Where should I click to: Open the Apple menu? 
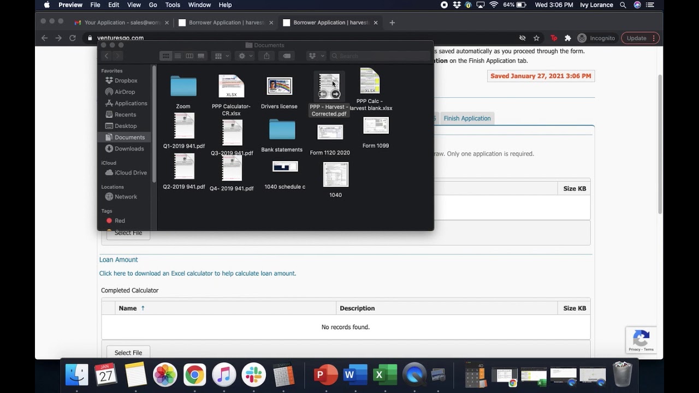(x=46, y=5)
